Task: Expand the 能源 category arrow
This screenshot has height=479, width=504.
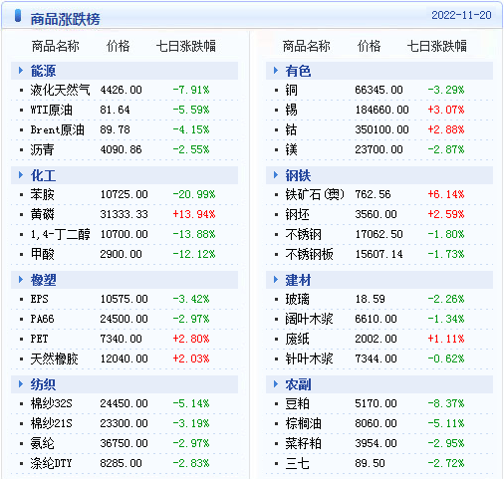Action: (21, 71)
